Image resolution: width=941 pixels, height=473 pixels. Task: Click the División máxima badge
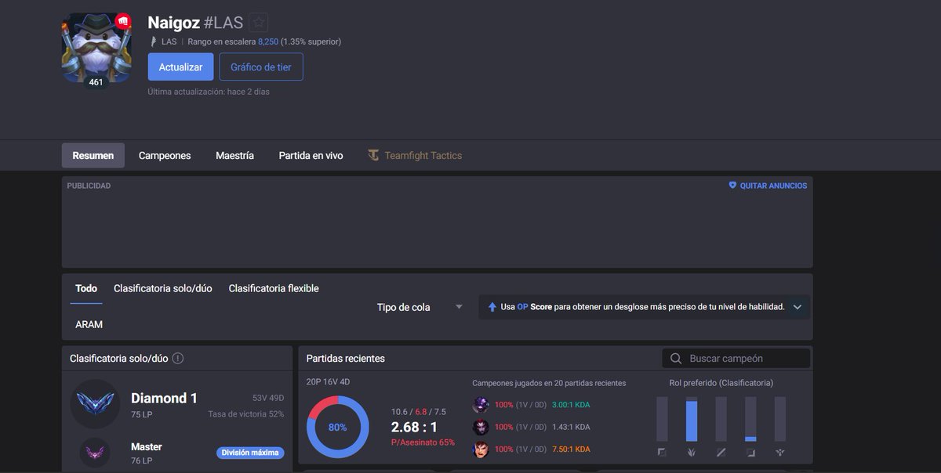[250, 453]
